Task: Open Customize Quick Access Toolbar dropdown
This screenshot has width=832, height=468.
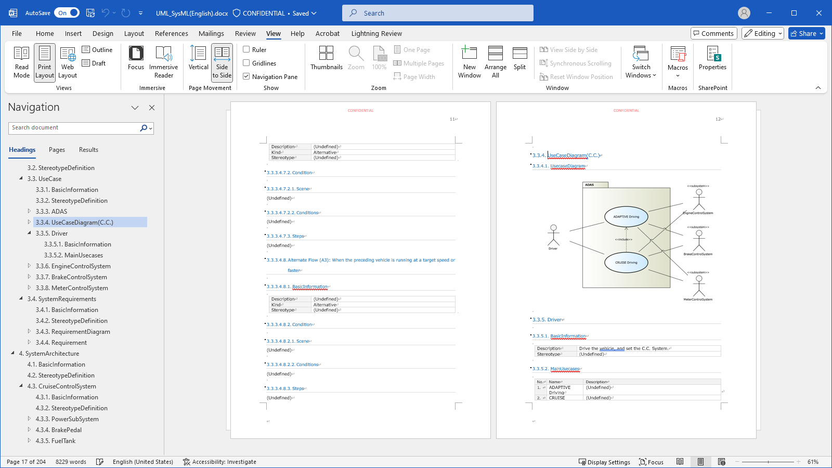Action: click(140, 13)
